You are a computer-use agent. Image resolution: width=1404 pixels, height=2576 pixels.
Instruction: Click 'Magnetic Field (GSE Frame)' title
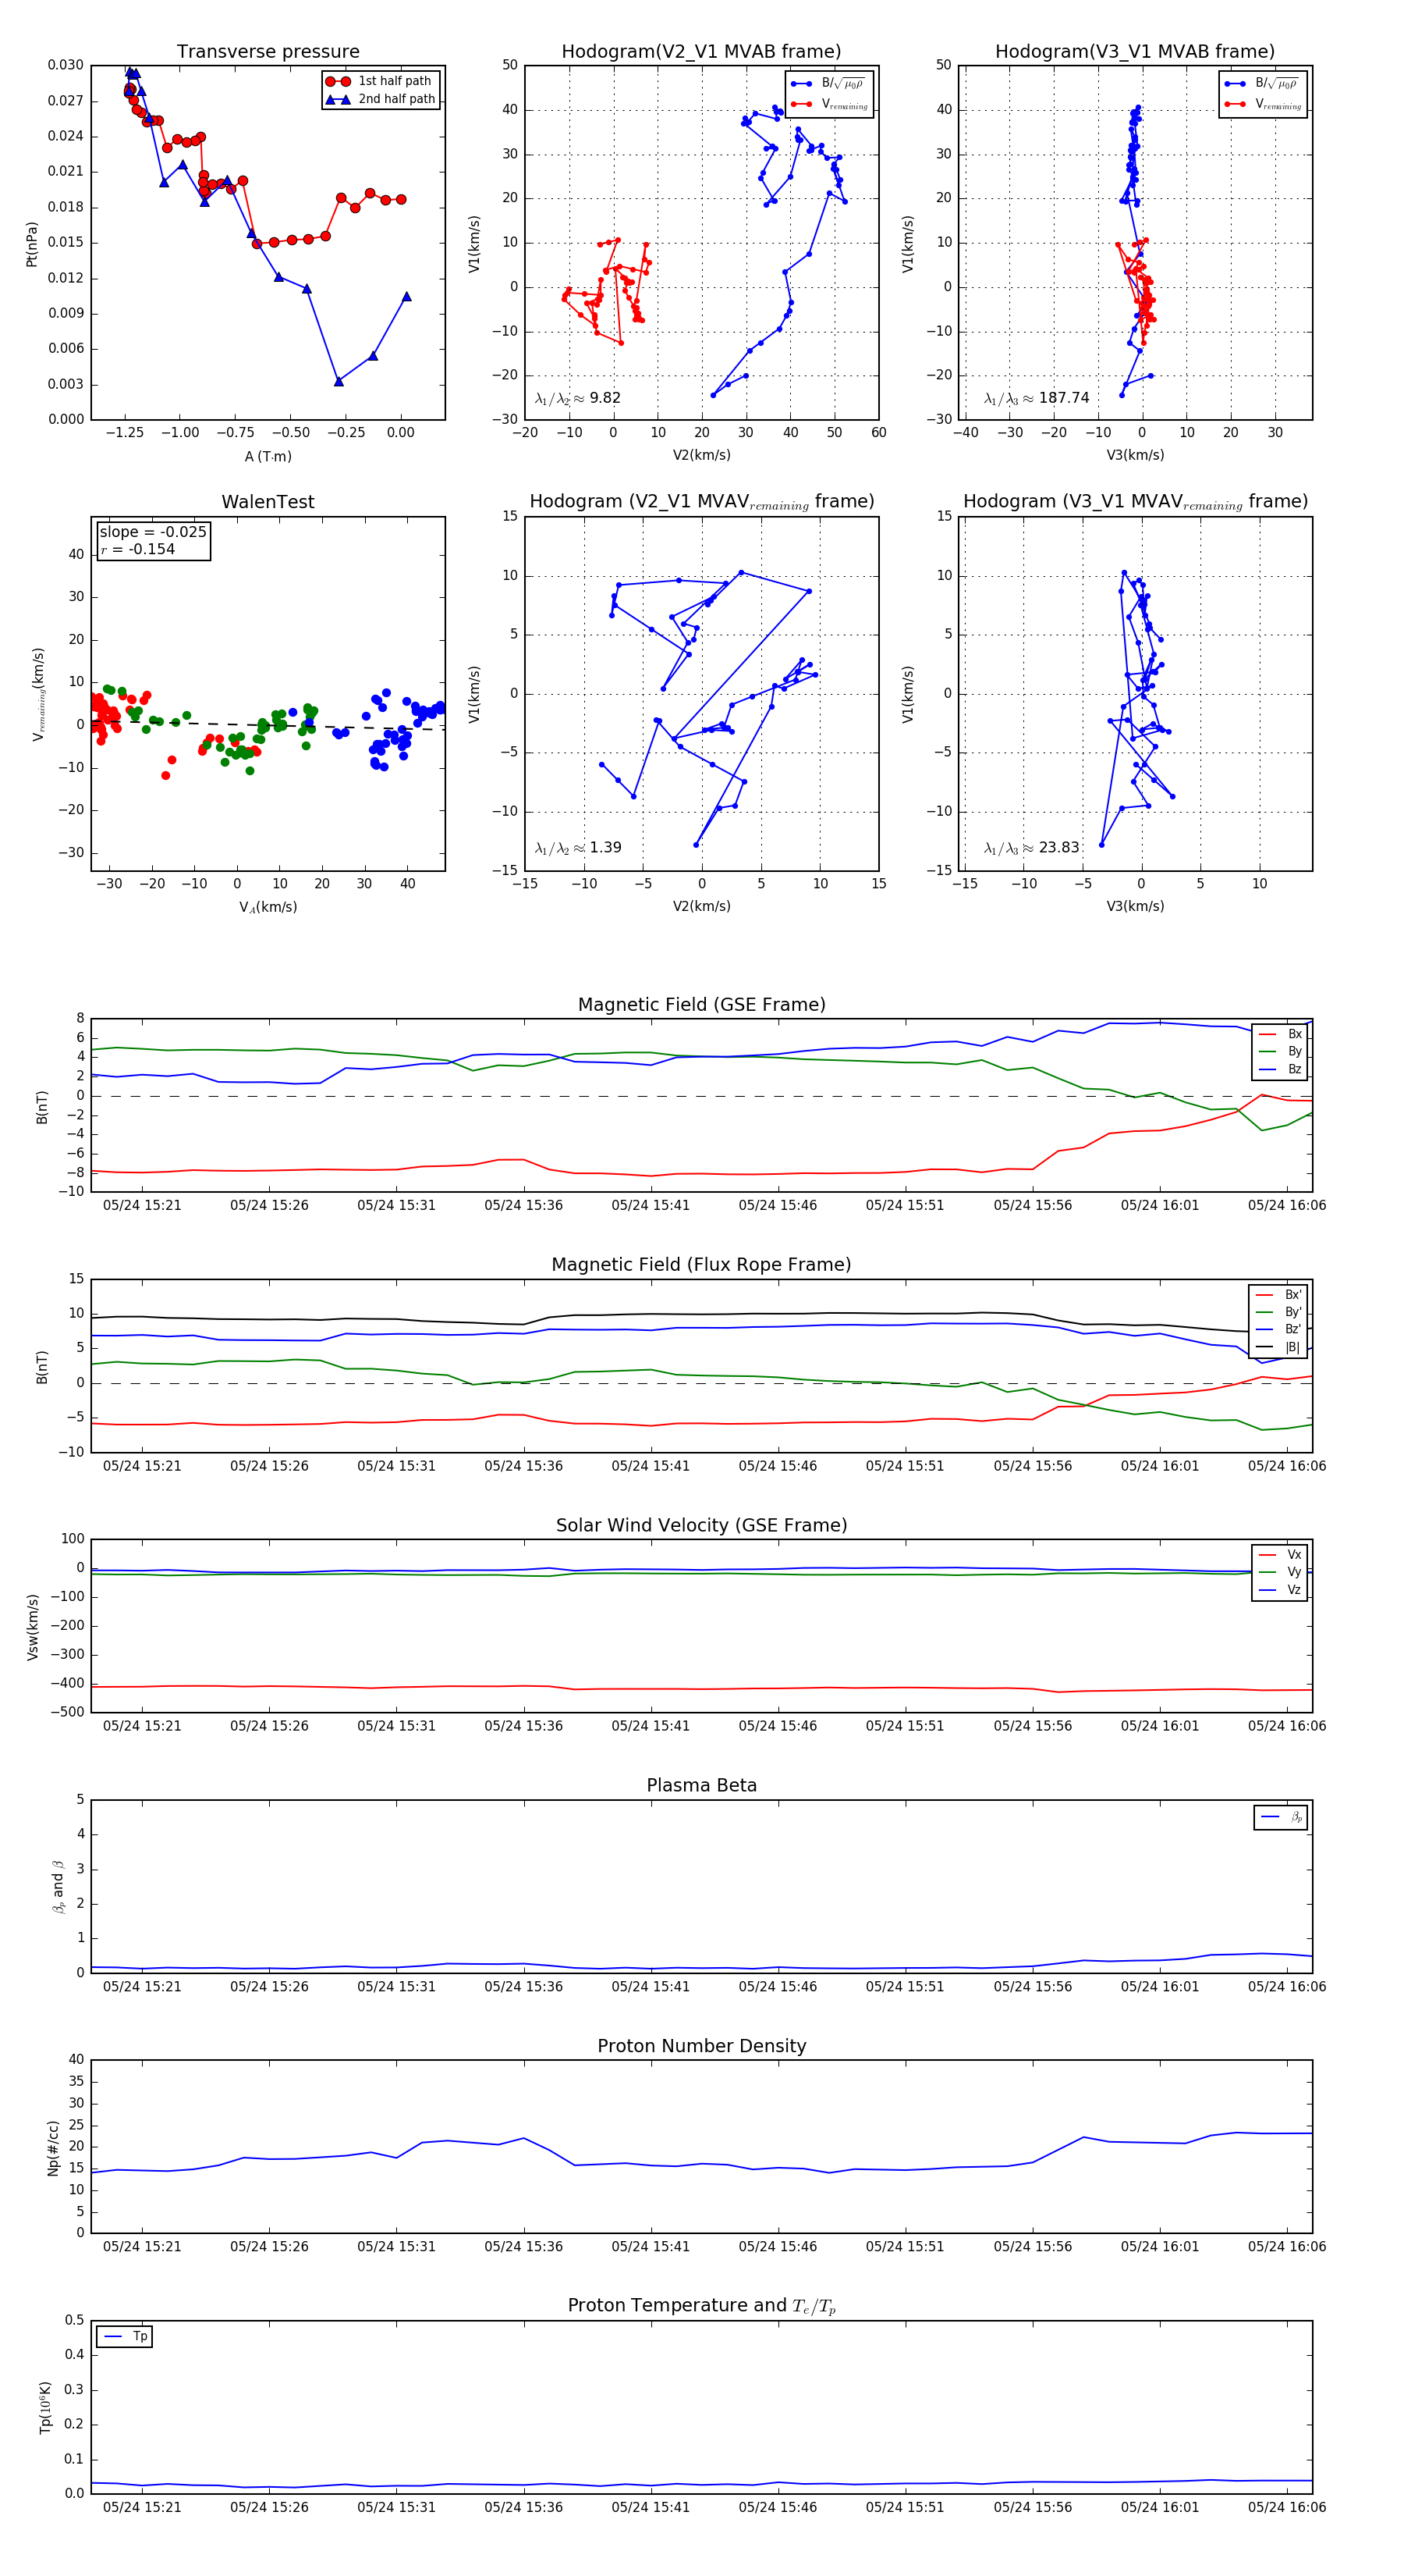coord(701,1005)
